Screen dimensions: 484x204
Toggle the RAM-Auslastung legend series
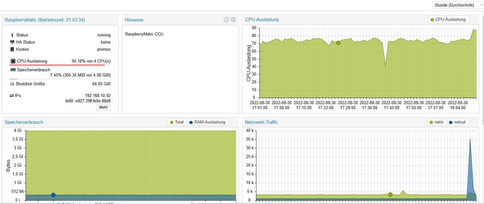[208, 122]
